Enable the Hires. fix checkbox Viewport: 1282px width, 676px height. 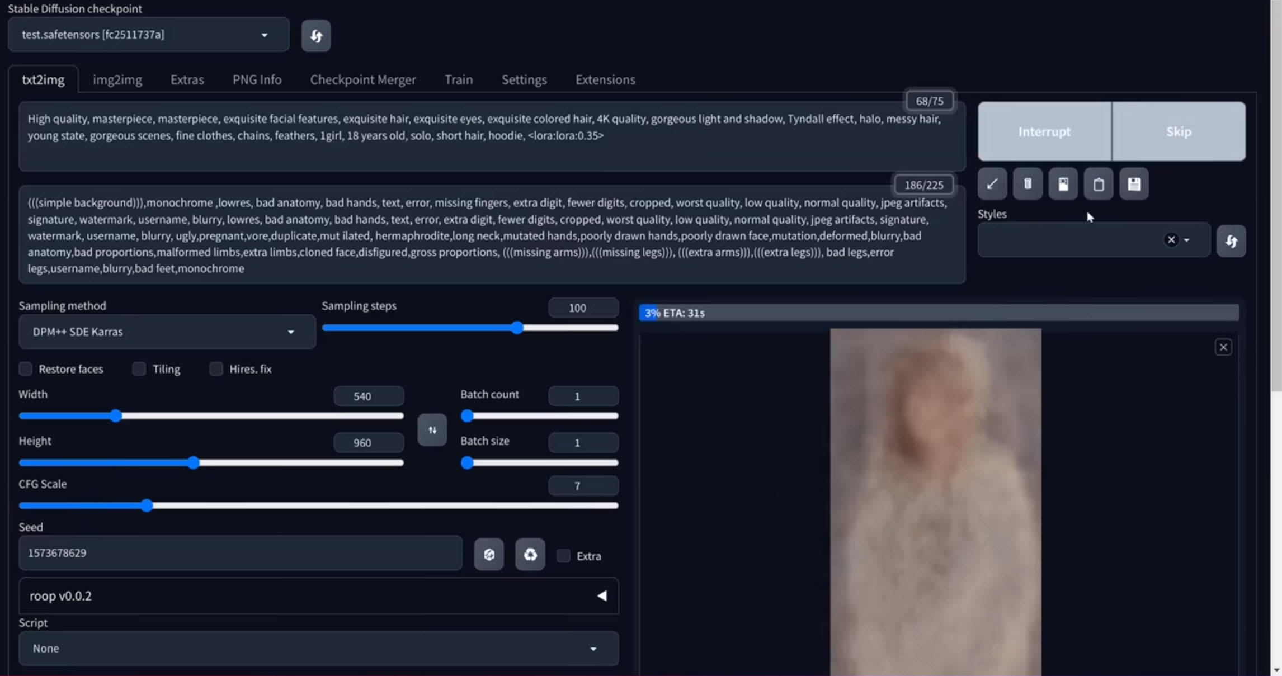(x=216, y=369)
